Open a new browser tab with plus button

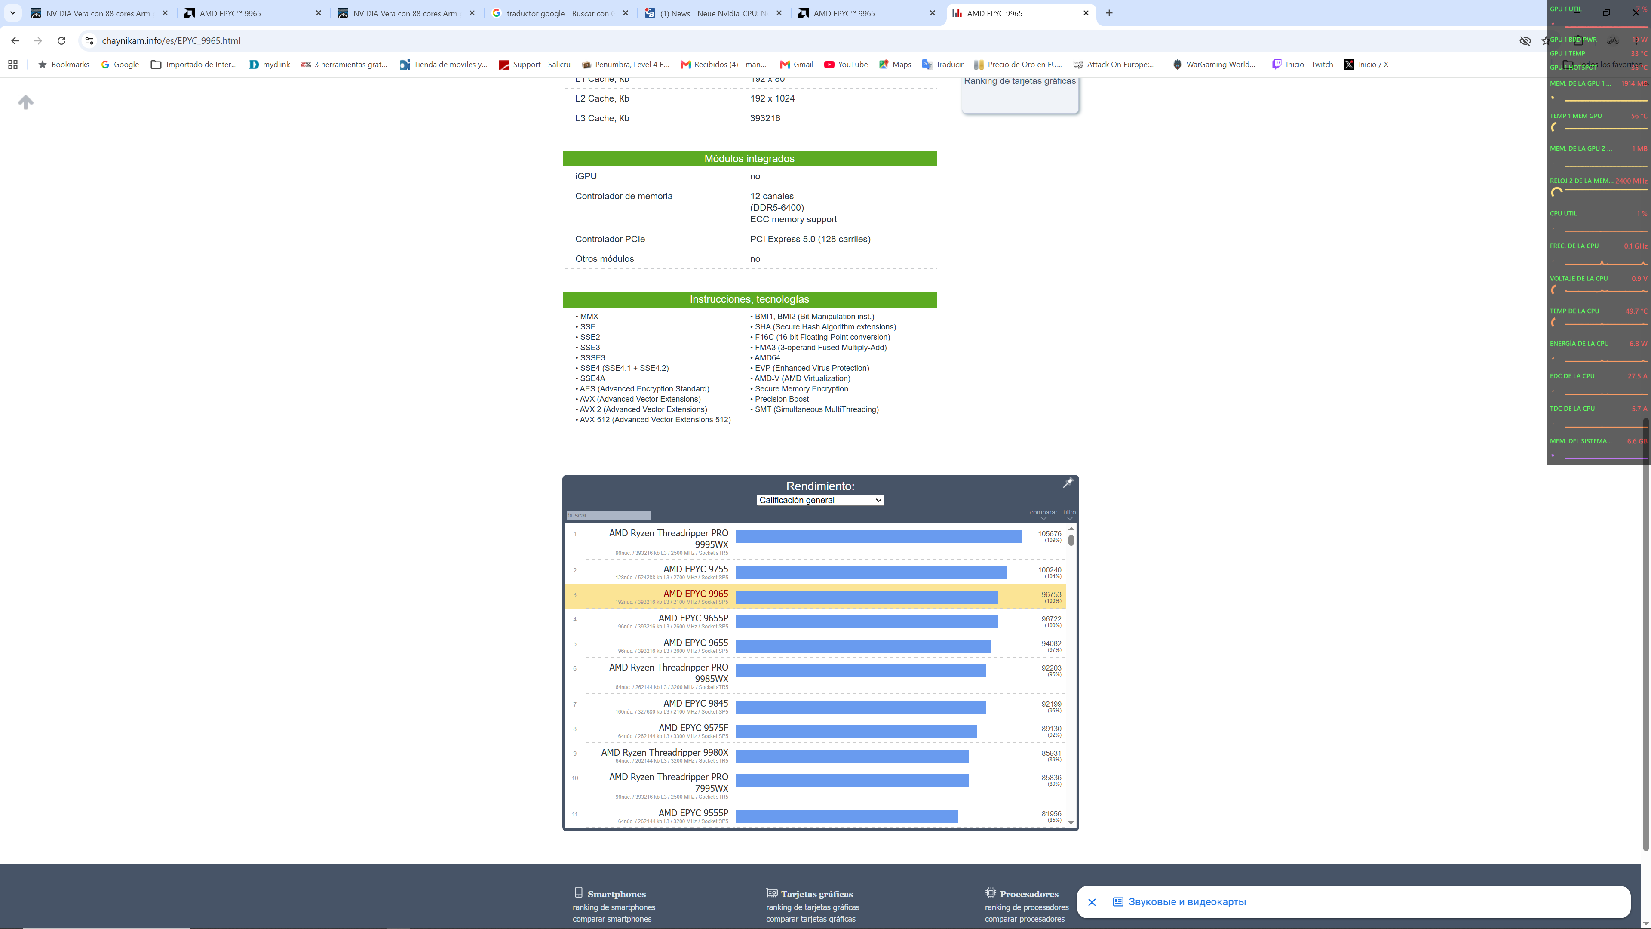pos(1109,13)
